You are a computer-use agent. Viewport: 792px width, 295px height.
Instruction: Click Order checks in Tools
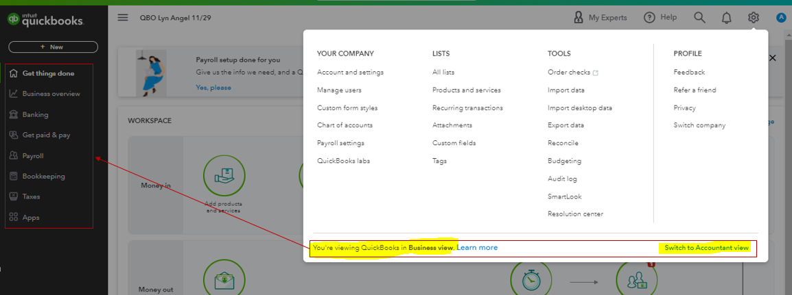click(569, 72)
